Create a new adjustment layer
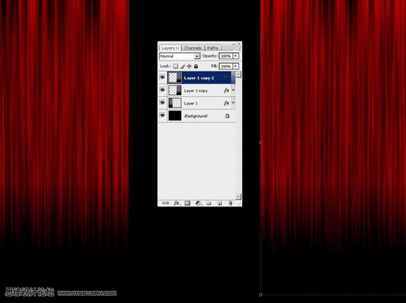406x303 pixels. click(198, 203)
